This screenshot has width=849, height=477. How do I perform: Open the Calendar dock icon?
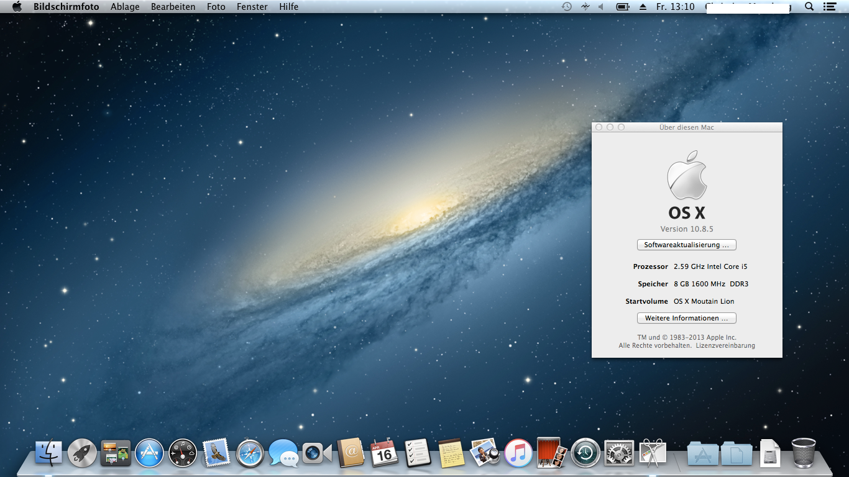[x=384, y=453]
